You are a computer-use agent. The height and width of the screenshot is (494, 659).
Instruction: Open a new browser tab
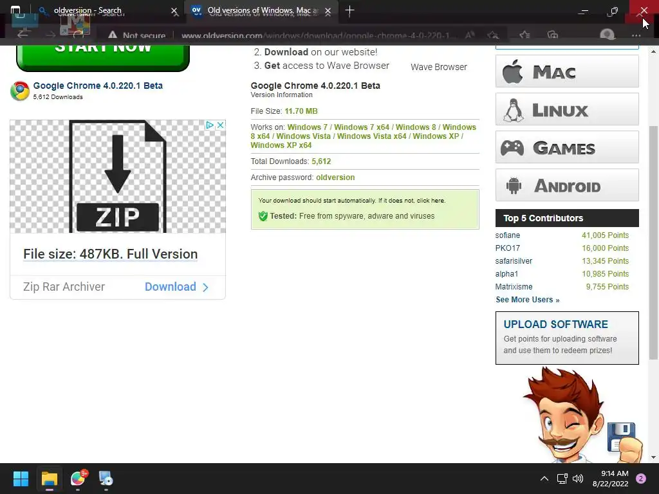349,11
